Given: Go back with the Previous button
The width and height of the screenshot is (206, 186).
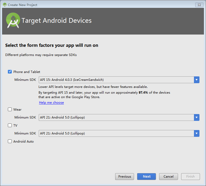Looking at the screenshot, I should click(x=125, y=177).
